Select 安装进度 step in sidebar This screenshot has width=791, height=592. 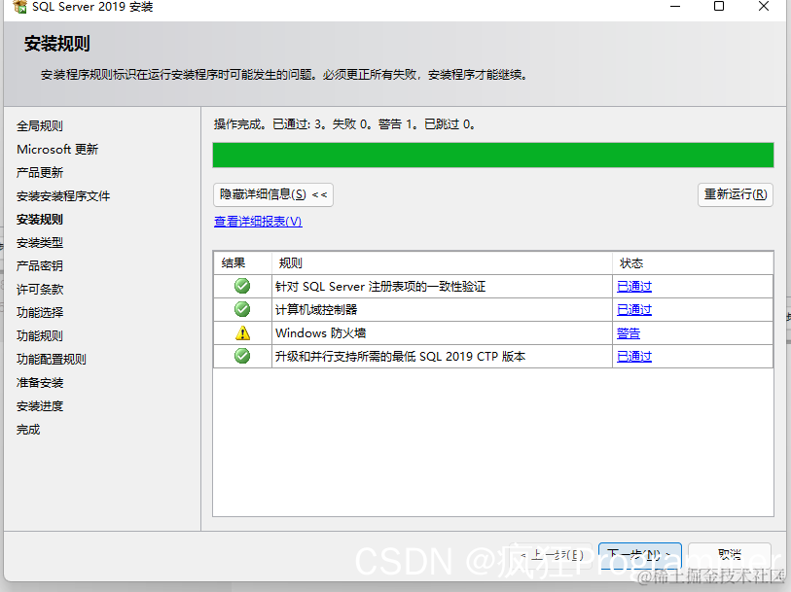(40, 406)
